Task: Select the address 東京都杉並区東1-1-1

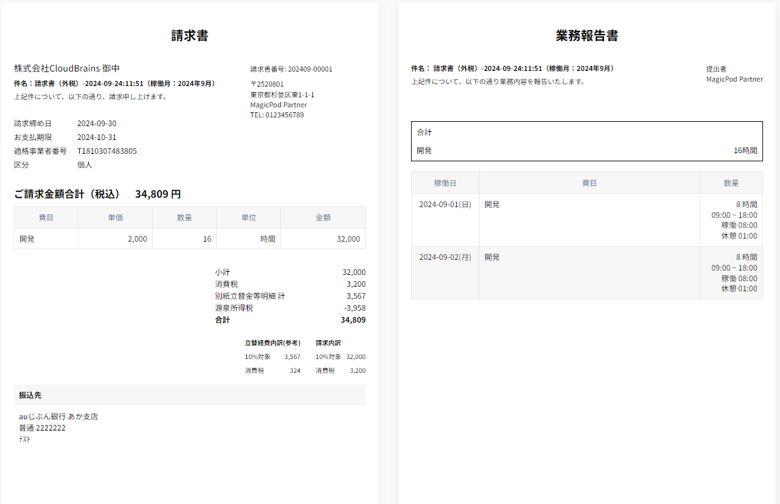Action: pos(282,95)
